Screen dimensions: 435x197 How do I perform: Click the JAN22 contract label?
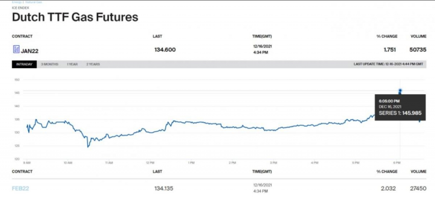[30, 51]
